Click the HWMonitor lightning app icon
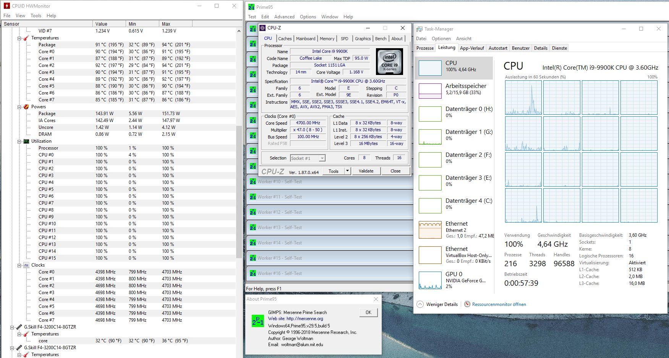The height and width of the screenshot is (358, 669). 6,6
